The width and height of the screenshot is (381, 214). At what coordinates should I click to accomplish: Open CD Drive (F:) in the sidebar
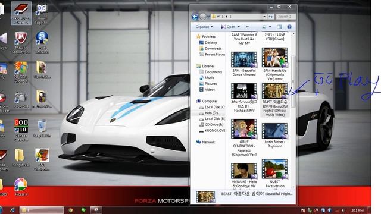(211, 125)
